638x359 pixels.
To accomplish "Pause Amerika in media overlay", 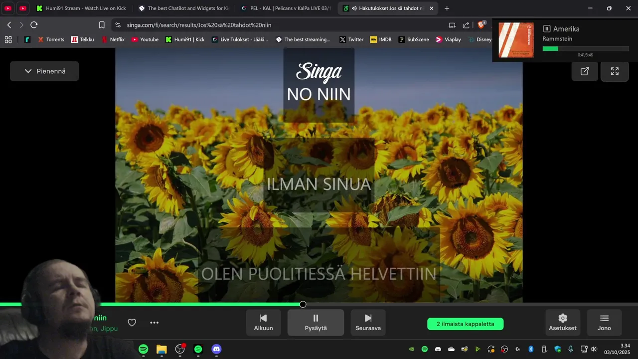I will click(x=547, y=29).
